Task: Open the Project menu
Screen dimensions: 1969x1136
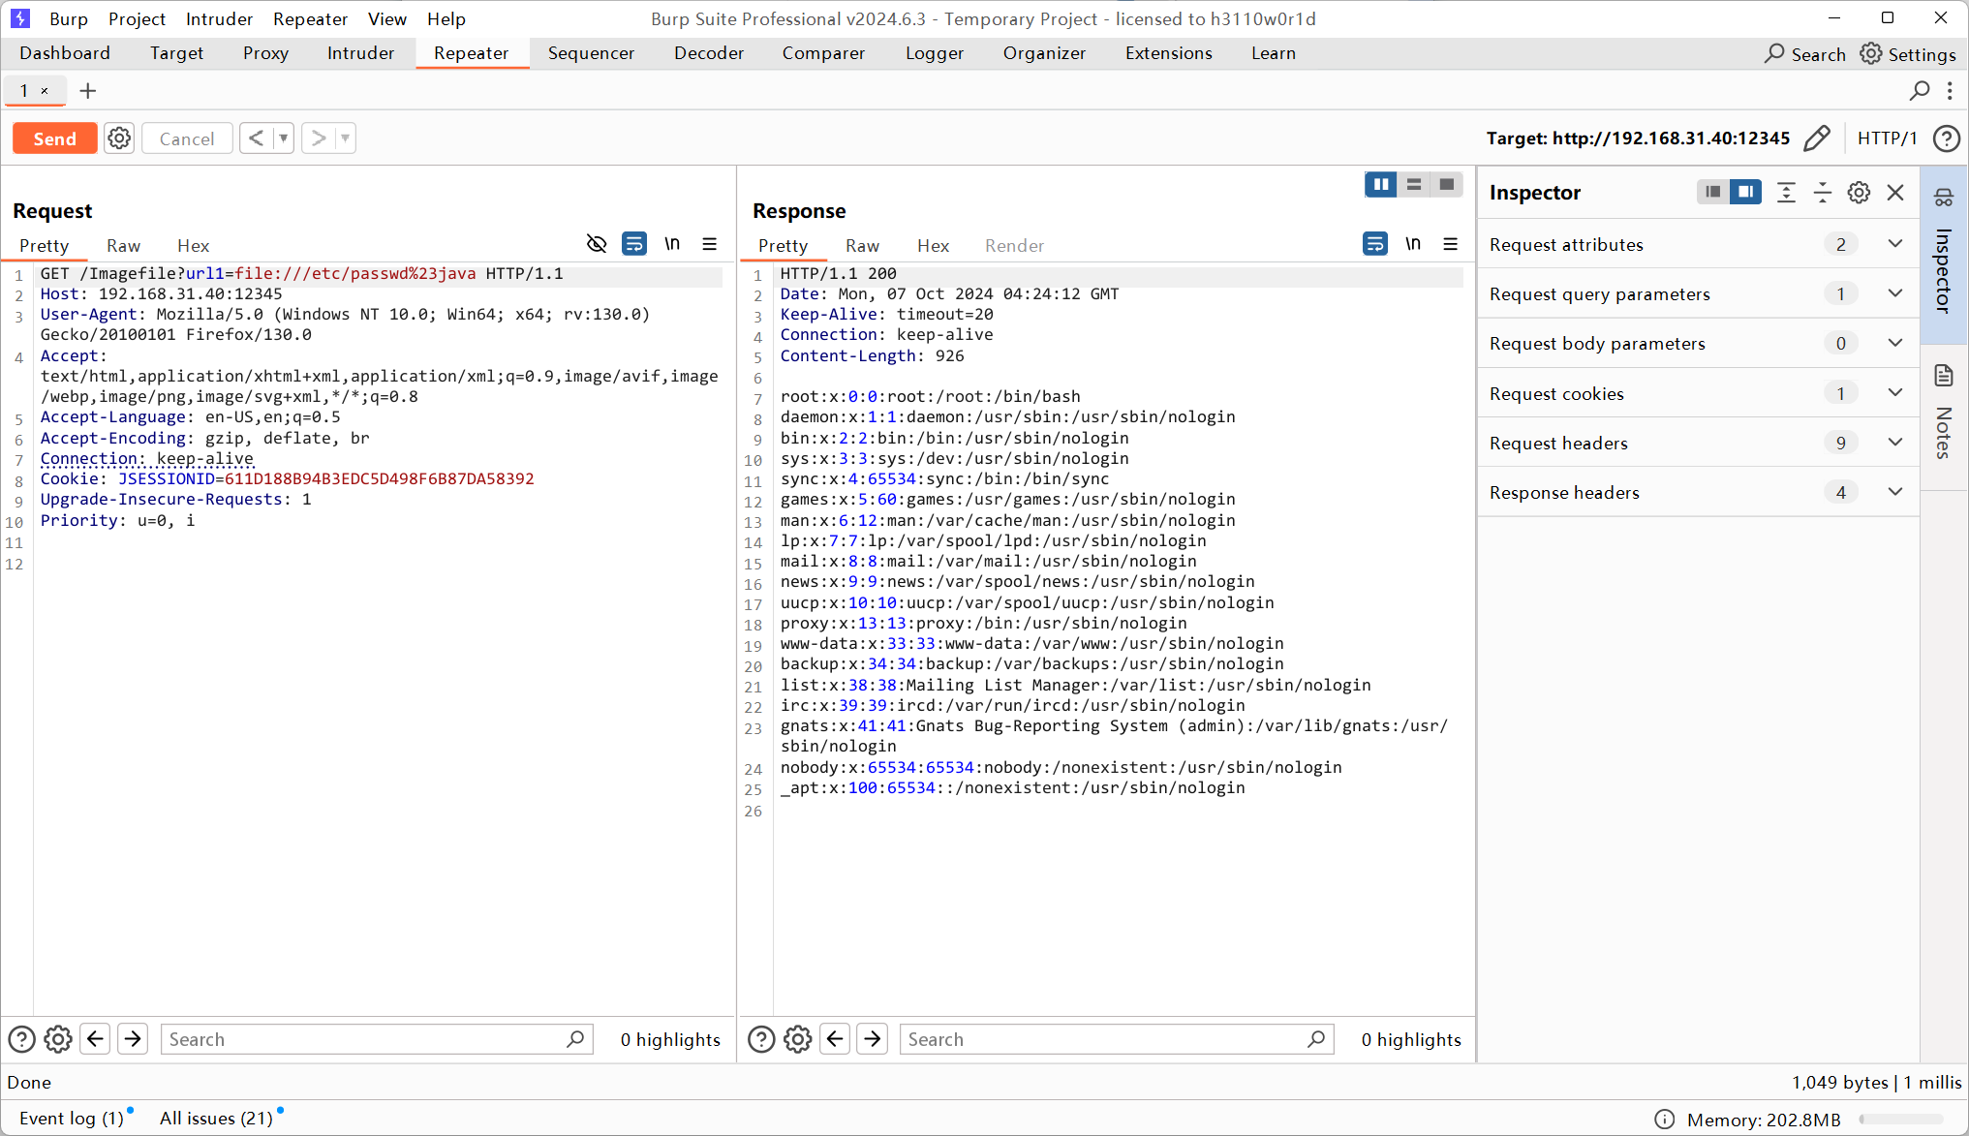Action: [137, 18]
